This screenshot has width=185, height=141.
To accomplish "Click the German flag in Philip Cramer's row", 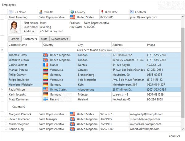I will (x=46, y=75).
